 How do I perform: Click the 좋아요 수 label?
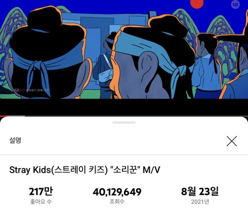pyautogui.click(x=41, y=202)
